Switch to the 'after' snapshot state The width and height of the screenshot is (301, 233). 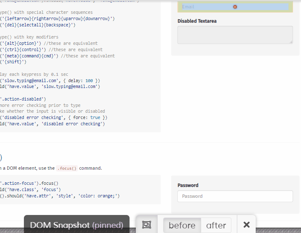[x=216, y=225]
